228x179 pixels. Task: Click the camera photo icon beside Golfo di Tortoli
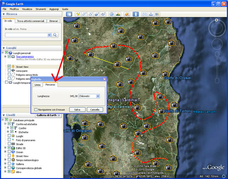coord(161,111)
